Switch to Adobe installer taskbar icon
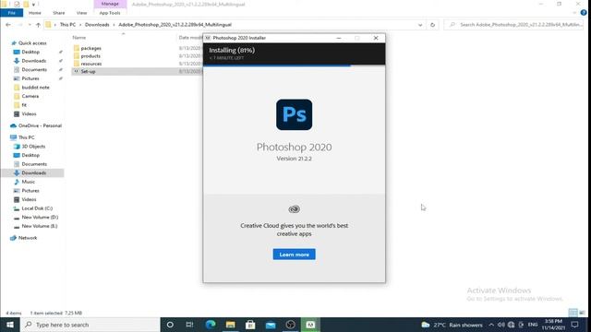This screenshot has width=591, height=332. [310, 325]
